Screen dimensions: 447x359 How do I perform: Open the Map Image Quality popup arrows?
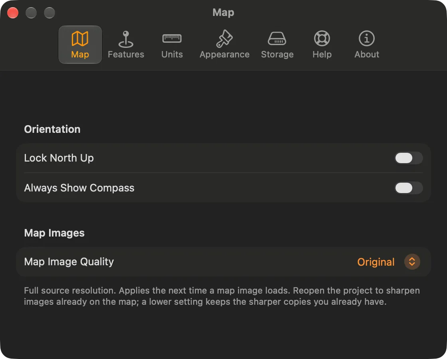click(412, 262)
